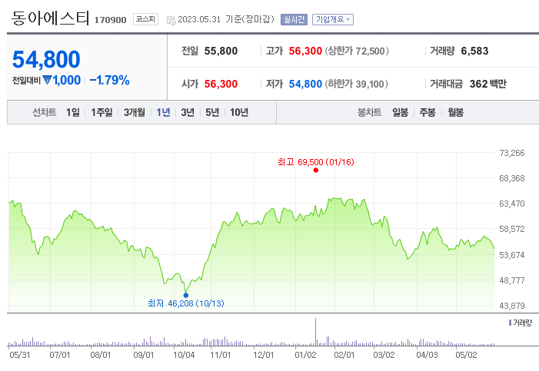Click the calendar clock icon beside 2023.05.31
Image resolution: width=539 pixels, height=371 pixels.
(x=171, y=20)
